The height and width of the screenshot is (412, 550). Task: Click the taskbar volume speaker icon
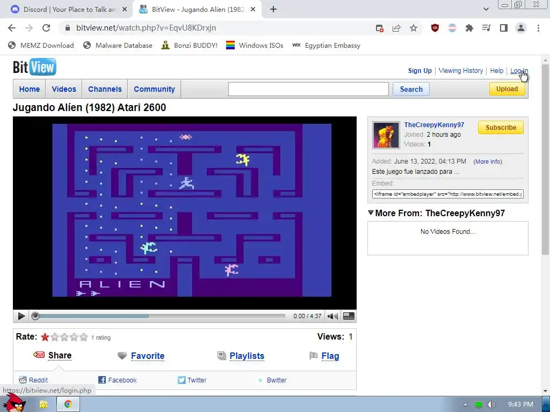pyautogui.click(x=491, y=404)
